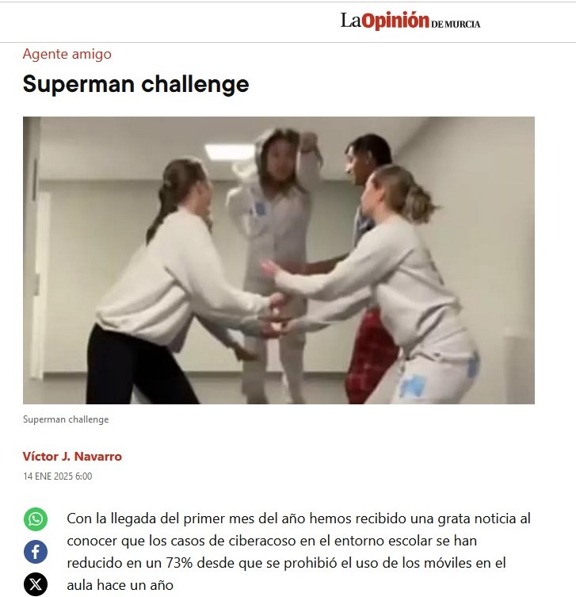
Task: Share the article via WhatsApp icon
Action: click(x=36, y=519)
